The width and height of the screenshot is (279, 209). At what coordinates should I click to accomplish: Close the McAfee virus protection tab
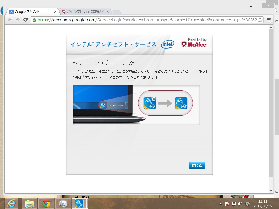pos(107,12)
